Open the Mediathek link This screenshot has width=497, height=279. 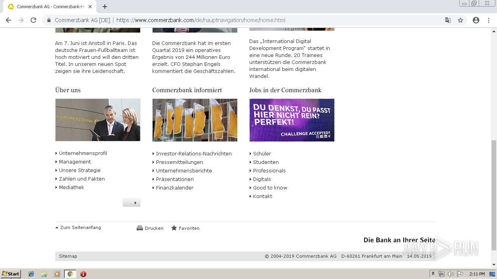pyautogui.click(x=71, y=188)
